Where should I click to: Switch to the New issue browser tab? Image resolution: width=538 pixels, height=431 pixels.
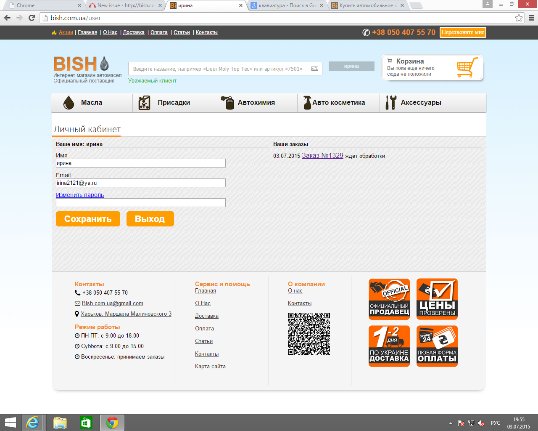(x=125, y=5)
